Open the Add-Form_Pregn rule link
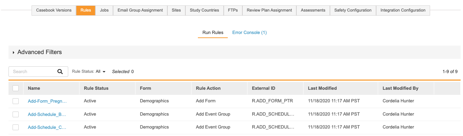The width and height of the screenshot is (463, 136). coord(47,101)
